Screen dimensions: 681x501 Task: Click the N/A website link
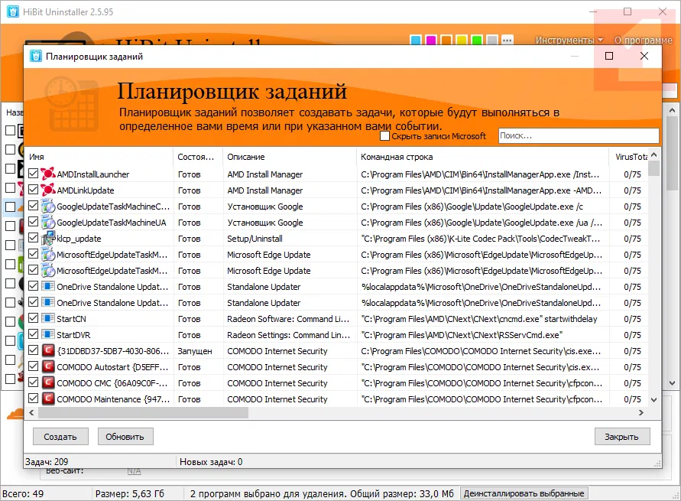tap(135, 471)
